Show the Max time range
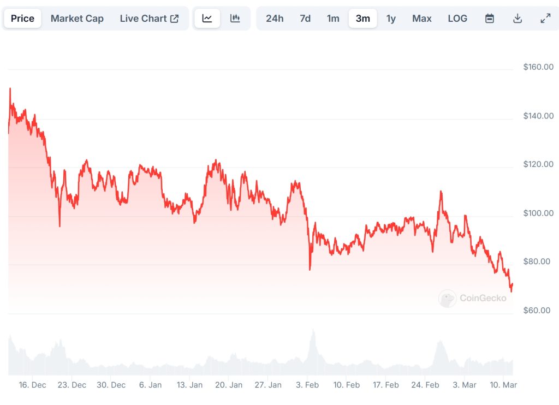 (x=421, y=18)
